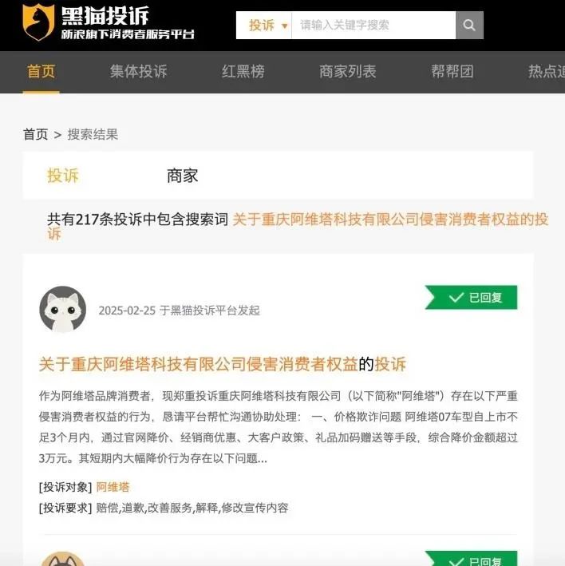Viewport: 565px width, 566px height.
Task: Click the Black Cat shield logo icon
Action: (38, 22)
